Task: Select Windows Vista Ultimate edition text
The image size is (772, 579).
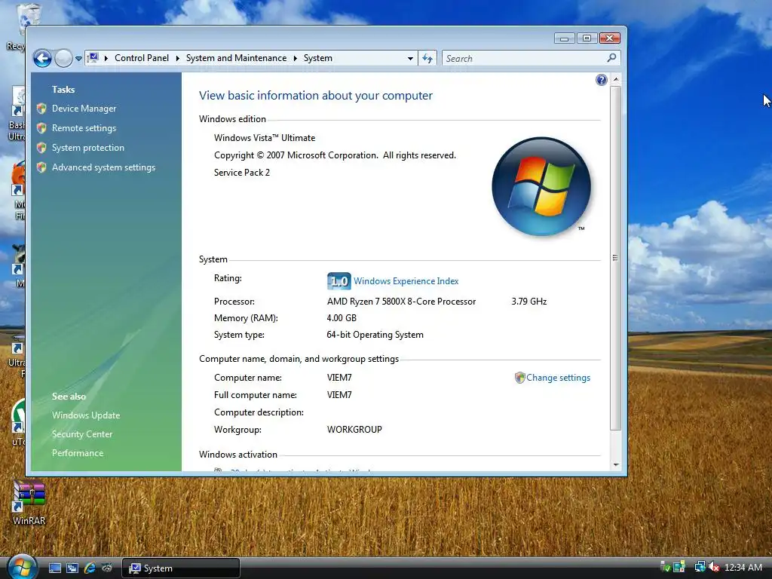Action: [x=265, y=138]
